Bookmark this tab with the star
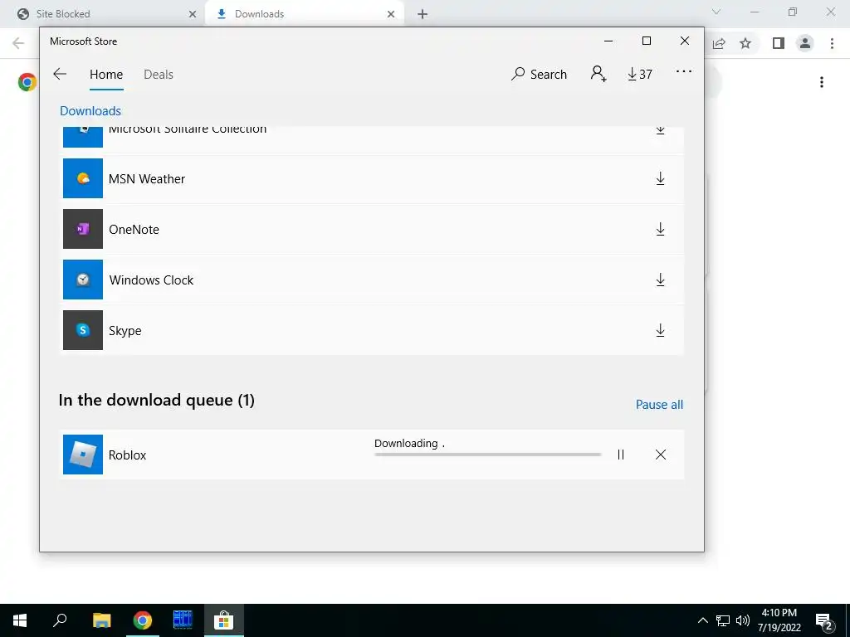The height and width of the screenshot is (637, 850). 745,43
